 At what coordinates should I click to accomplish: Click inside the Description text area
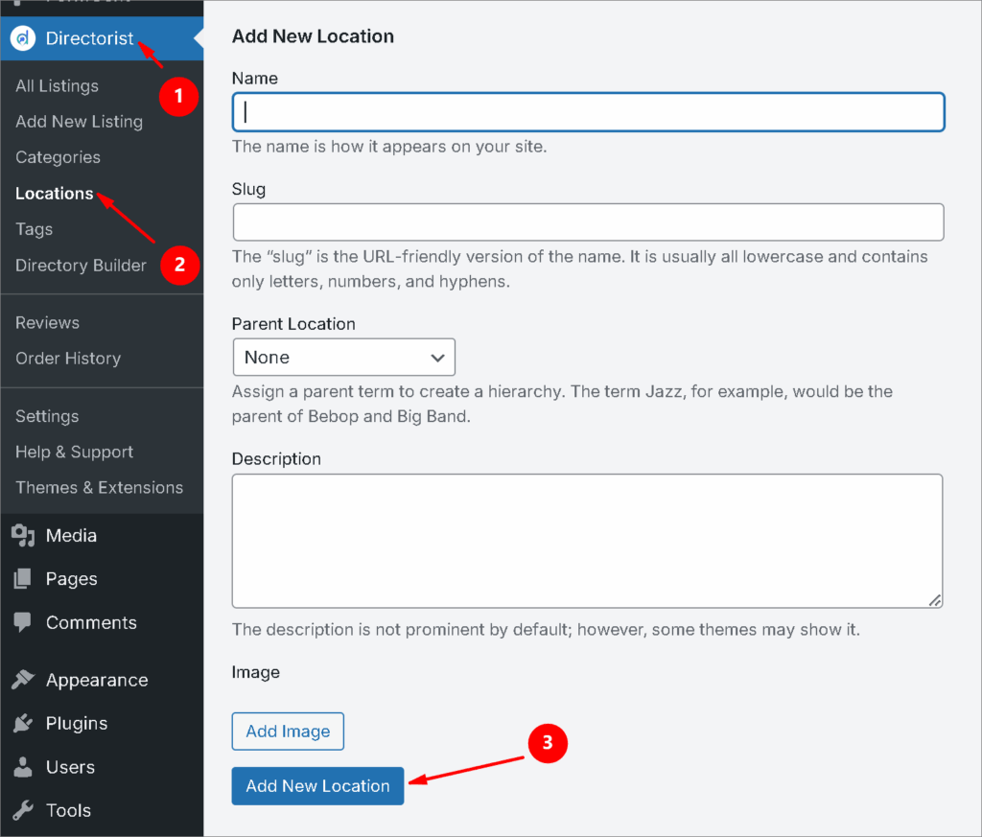click(587, 541)
